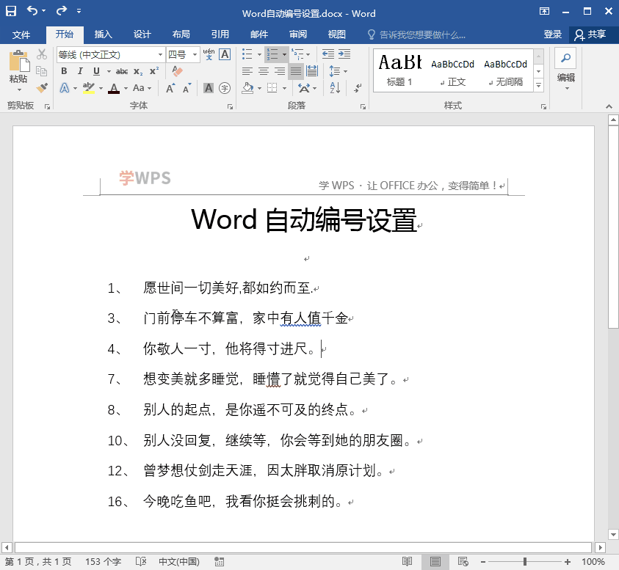Toggle italic formatting
Image resolution: width=619 pixels, height=570 pixels.
(x=80, y=71)
